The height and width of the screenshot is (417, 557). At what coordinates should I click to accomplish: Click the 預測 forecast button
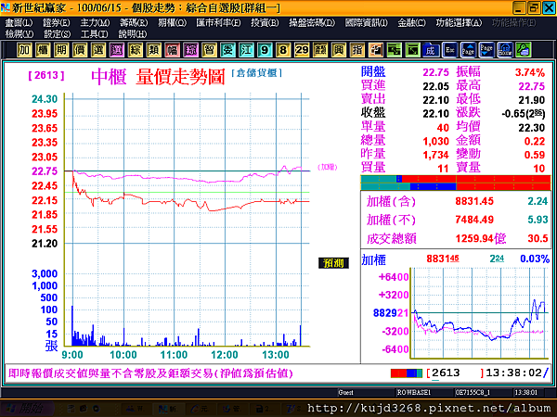point(333,263)
